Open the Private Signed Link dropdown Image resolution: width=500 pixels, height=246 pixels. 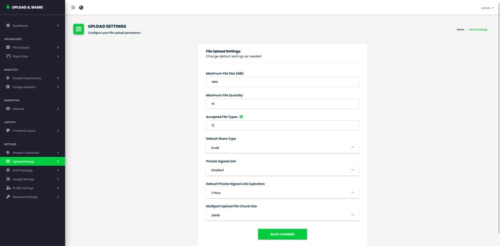tap(282, 170)
